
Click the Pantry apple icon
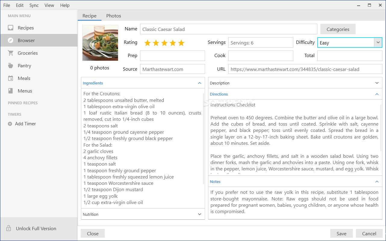tap(11, 66)
